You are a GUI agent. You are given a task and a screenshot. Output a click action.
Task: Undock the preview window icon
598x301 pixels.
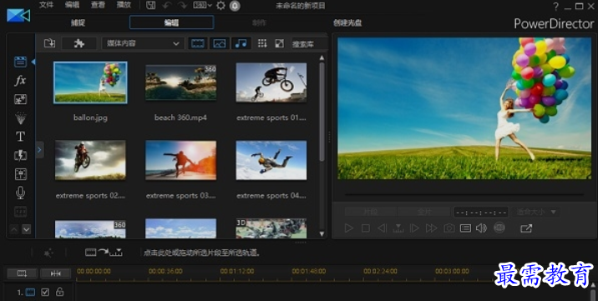pos(526,228)
